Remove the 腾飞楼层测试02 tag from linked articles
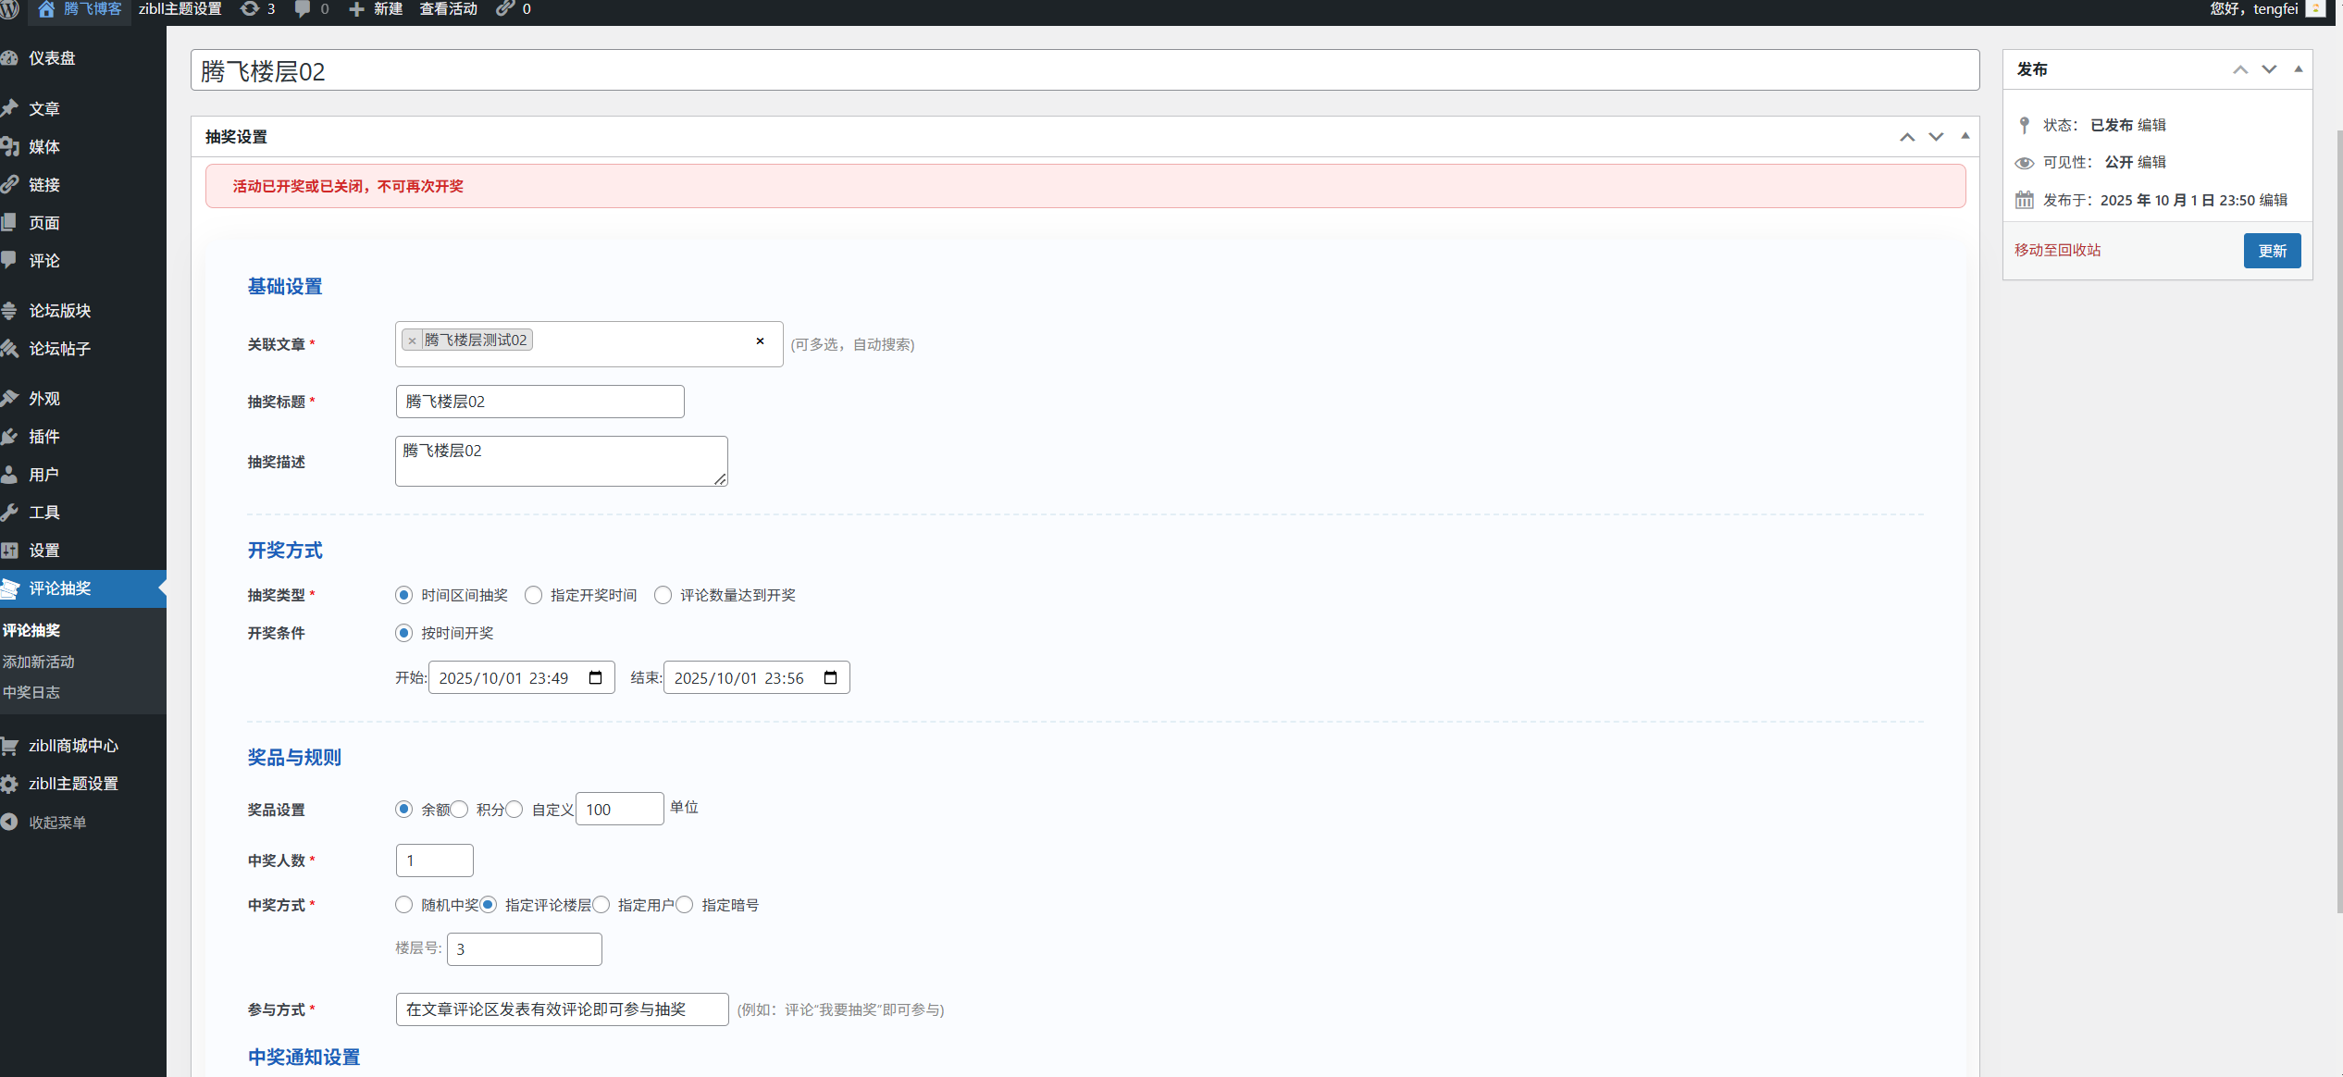This screenshot has width=2343, height=1077. (413, 340)
